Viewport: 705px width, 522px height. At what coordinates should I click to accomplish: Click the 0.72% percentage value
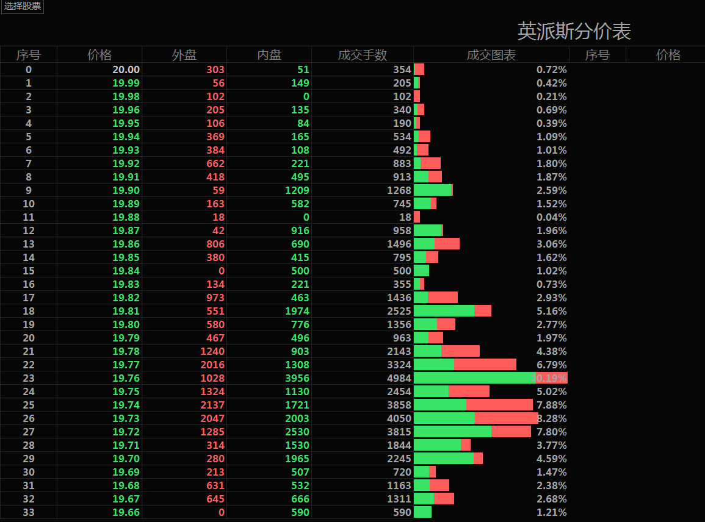coord(552,70)
